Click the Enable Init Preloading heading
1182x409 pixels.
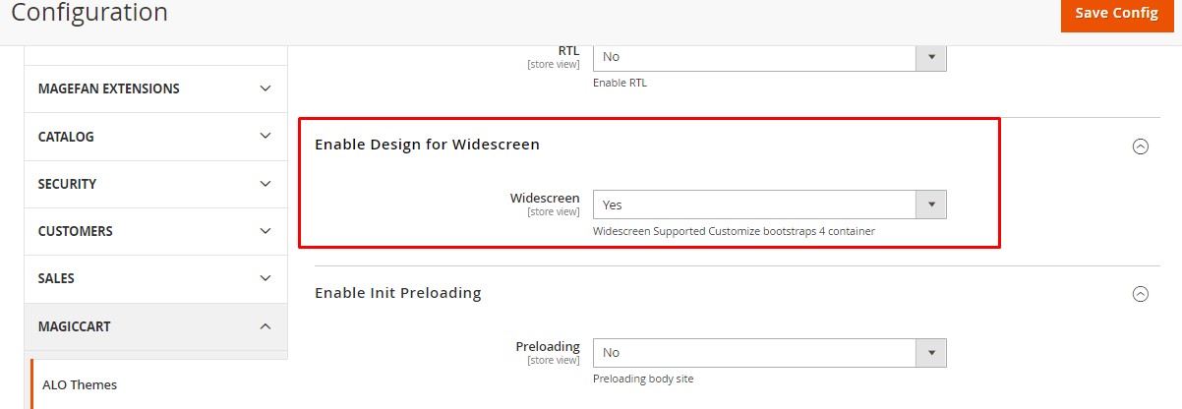click(397, 292)
